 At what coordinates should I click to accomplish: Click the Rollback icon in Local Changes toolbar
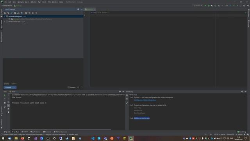[8, 13]
